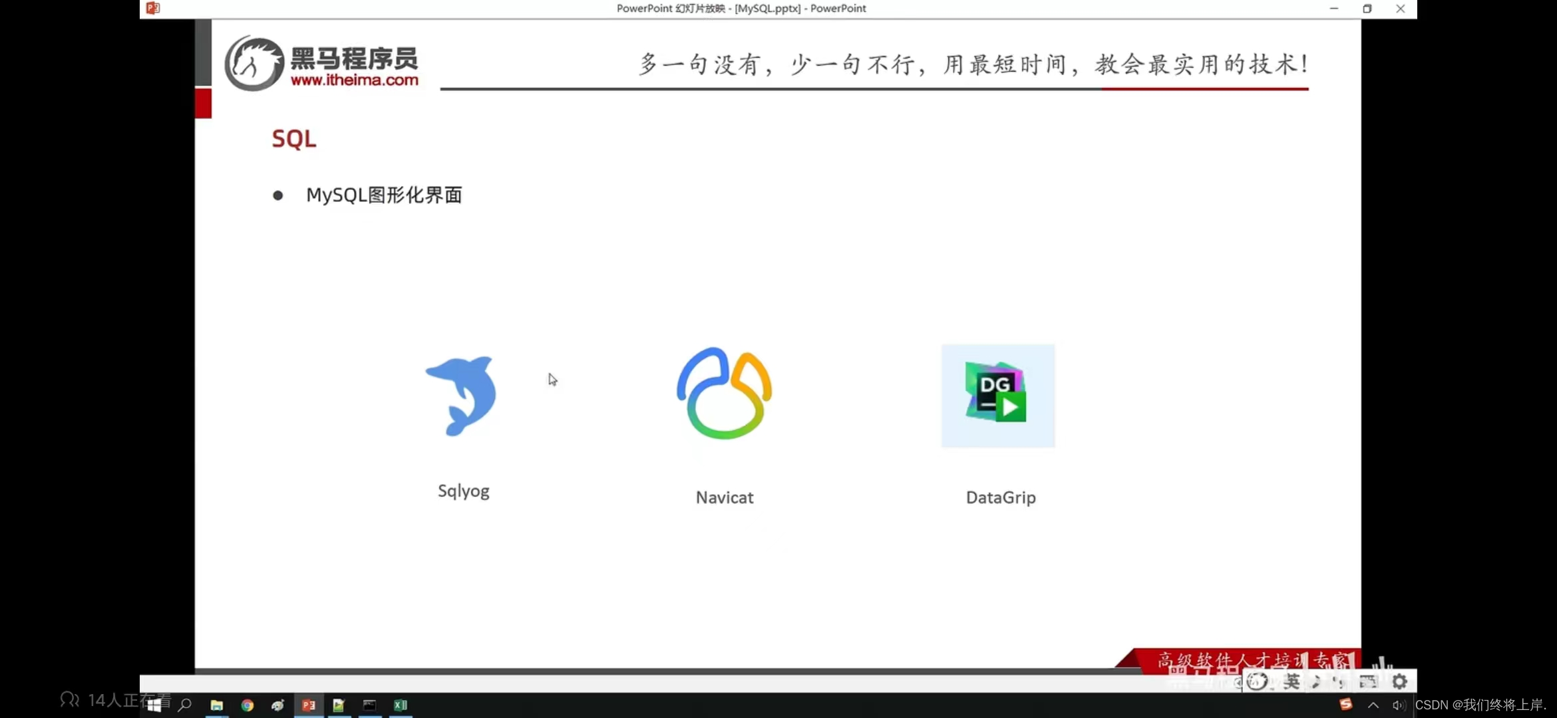This screenshot has height=718, width=1557.
Task: Open the notepad editor taskbar icon
Action: (x=339, y=705)
